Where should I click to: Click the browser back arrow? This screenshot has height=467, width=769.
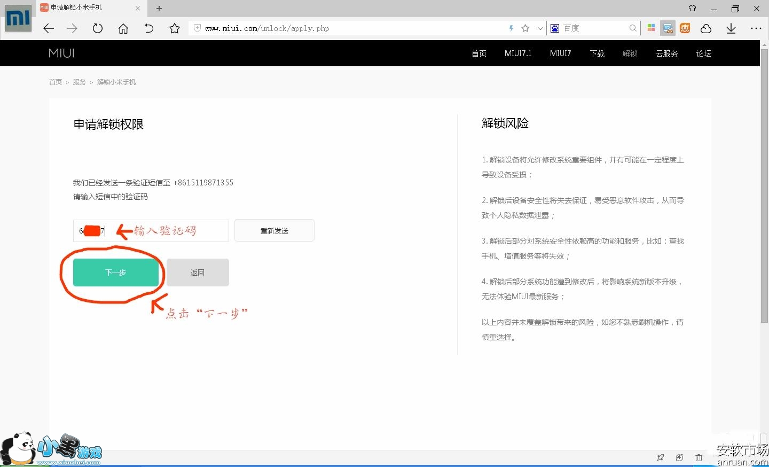[49, 28]
